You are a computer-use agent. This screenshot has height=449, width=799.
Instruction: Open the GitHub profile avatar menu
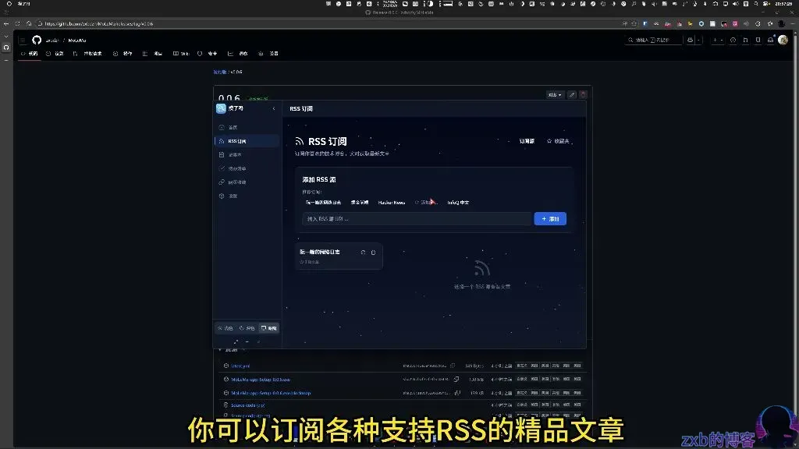click(x=781, y=40)
